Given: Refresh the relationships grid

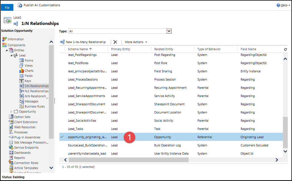Looking at the screenshot, I should (285, 49).
